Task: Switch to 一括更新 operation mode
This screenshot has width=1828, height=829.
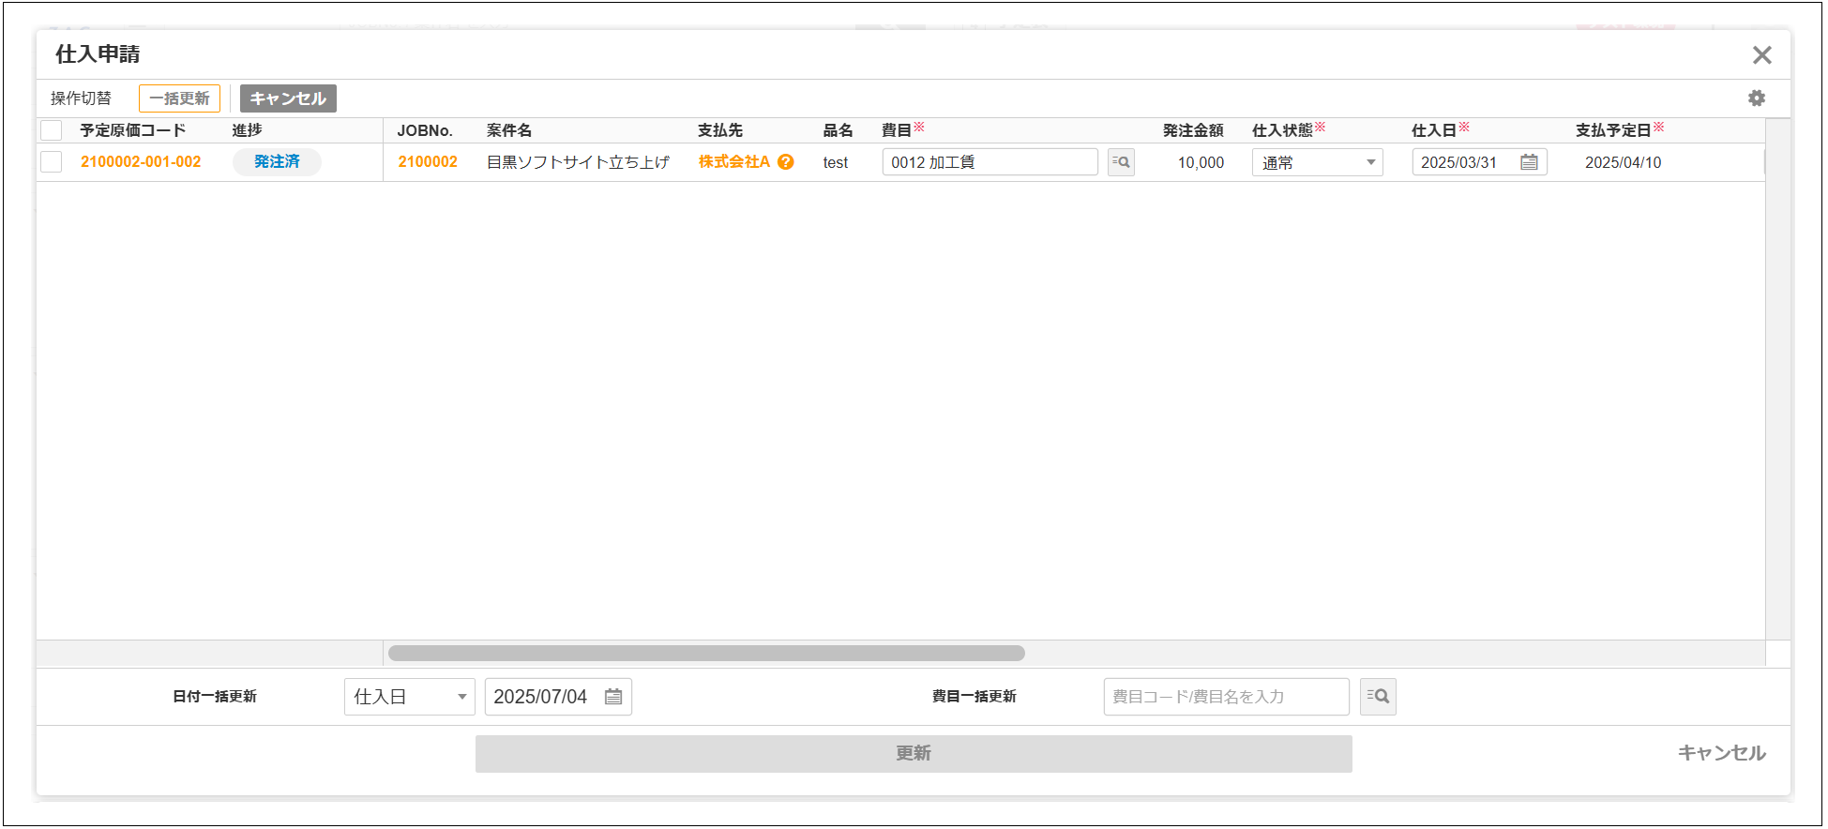Action: (179, 98)
